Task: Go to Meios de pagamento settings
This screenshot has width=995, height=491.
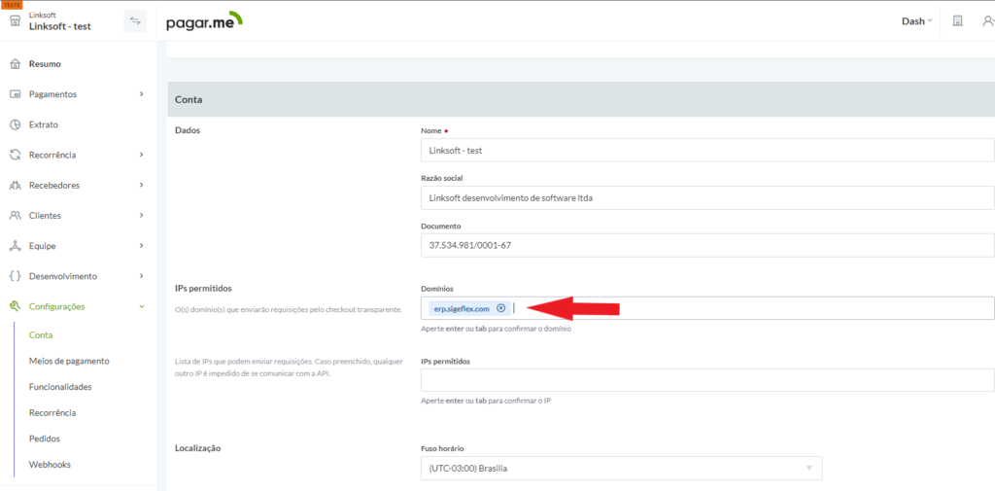Action: (x=69, y=361)
